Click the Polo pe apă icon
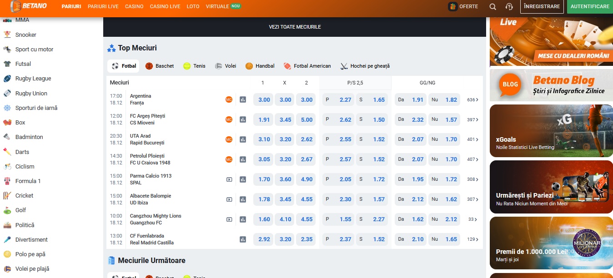This screenshot has width=613, height=278. (x=7, y=254)
